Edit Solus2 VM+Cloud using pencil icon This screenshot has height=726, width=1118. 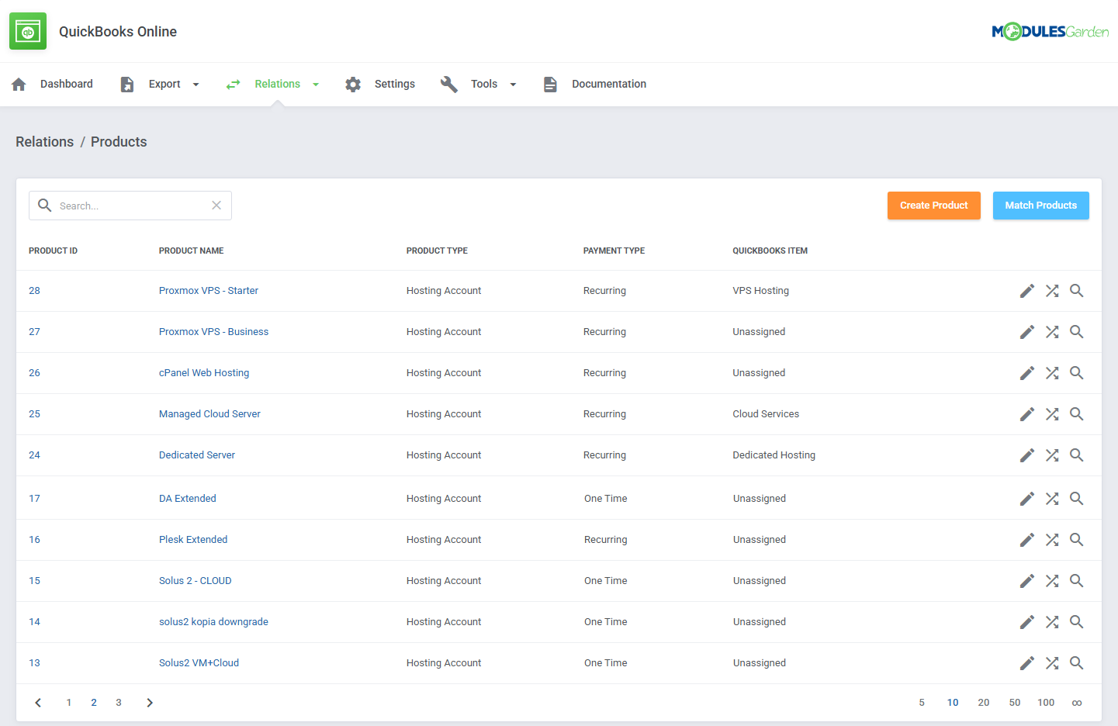(1027, 663)
